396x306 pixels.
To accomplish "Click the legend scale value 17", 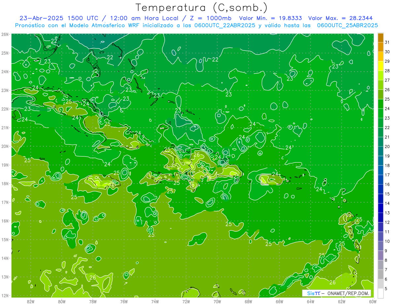I will [x=387, y=175].
